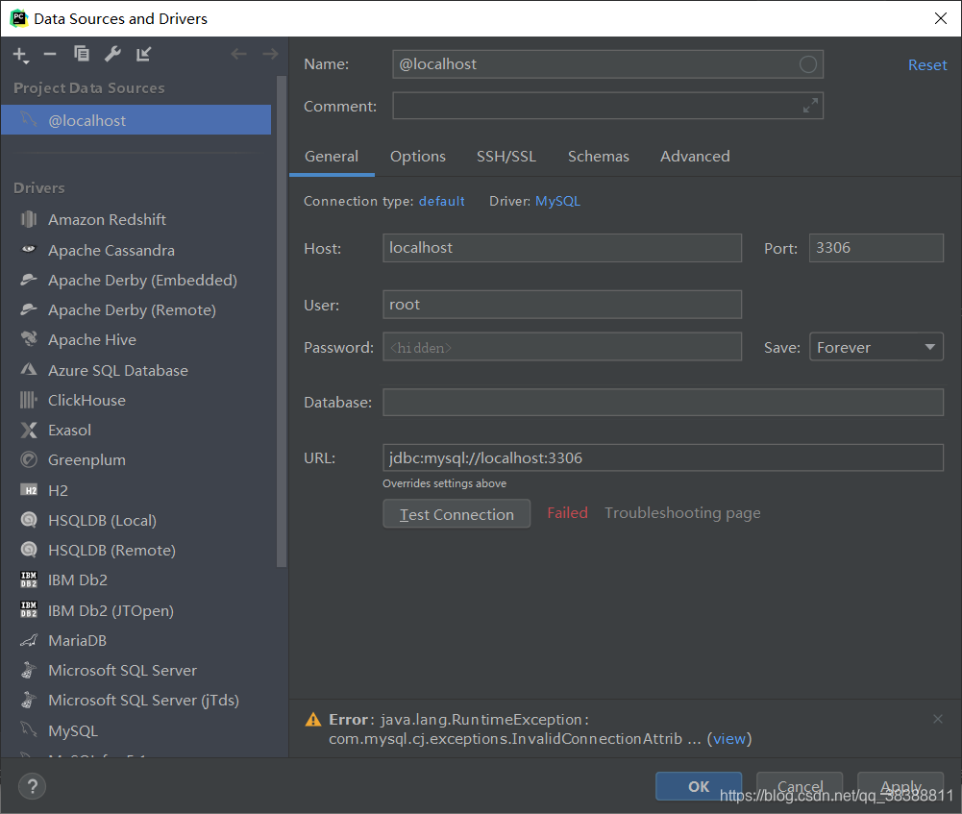This screenshot has height=814, width=962.
Task: Click the Test Connection button
Action: pyautogui.click(x=456, y=514)
